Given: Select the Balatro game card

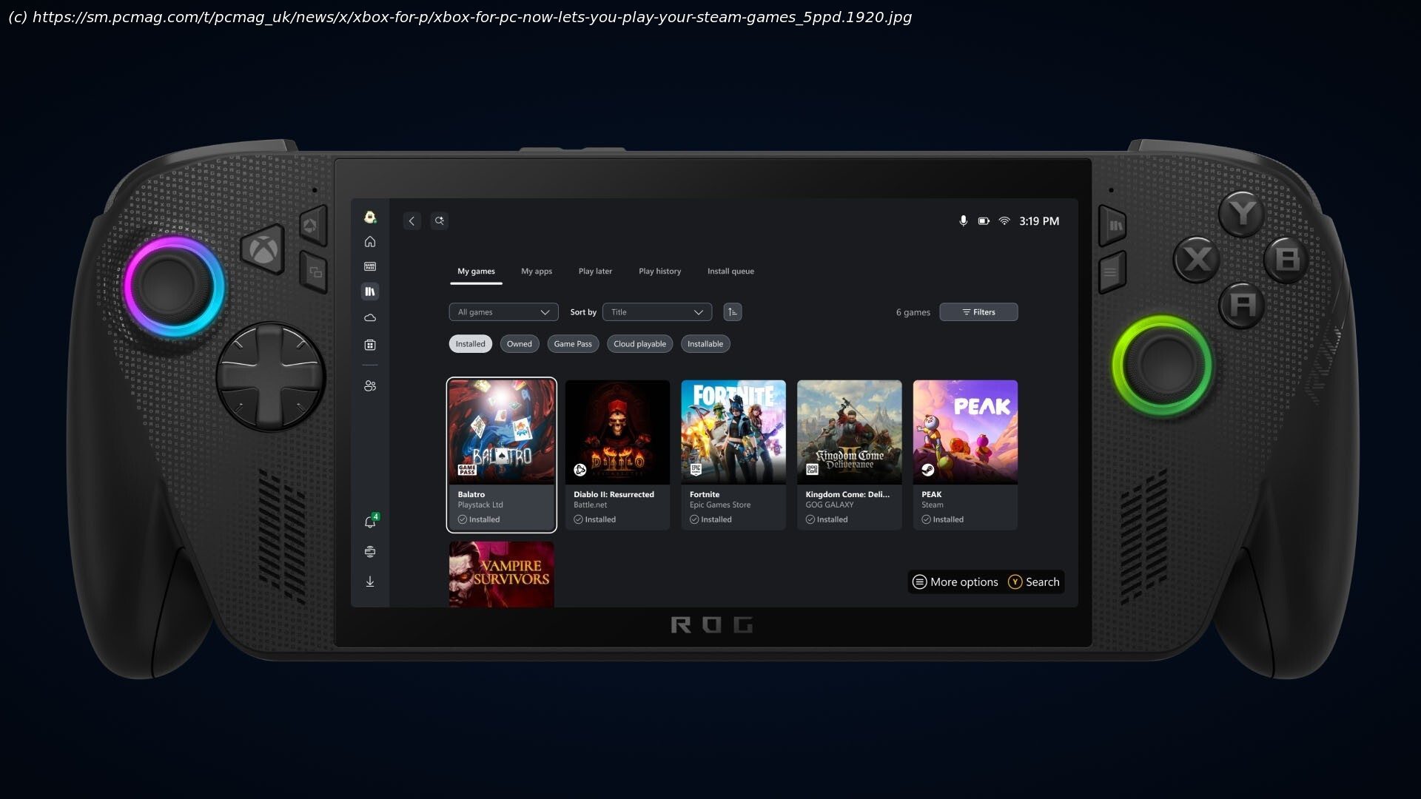Looking at the screenshot, I should (x=501, y=455).
